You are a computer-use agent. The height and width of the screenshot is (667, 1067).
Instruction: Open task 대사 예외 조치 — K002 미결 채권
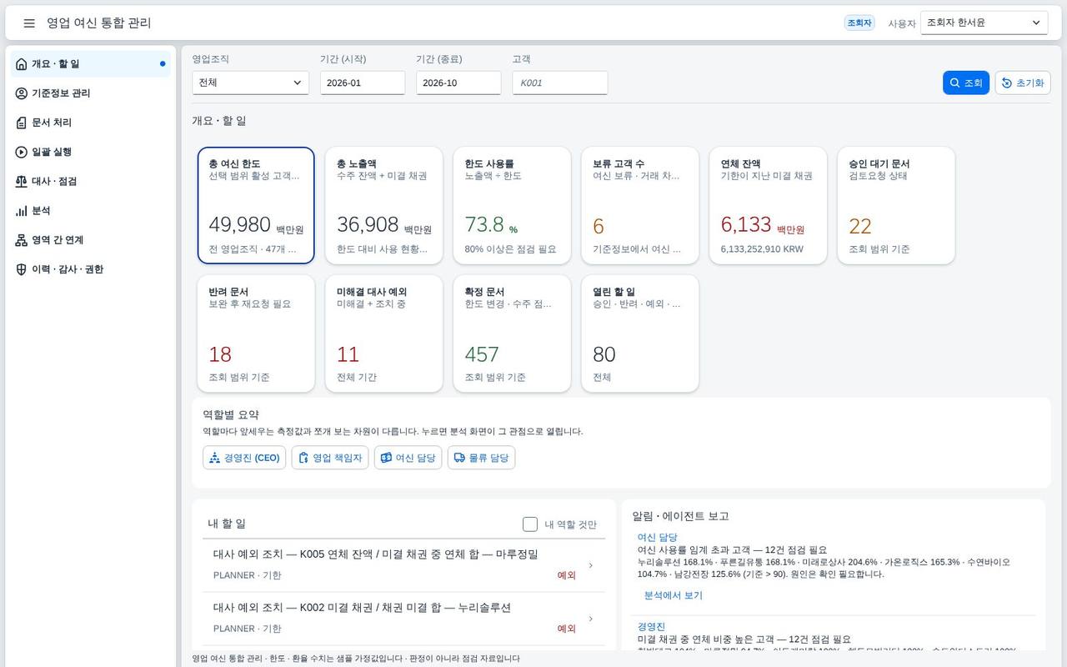pos(404,619)
